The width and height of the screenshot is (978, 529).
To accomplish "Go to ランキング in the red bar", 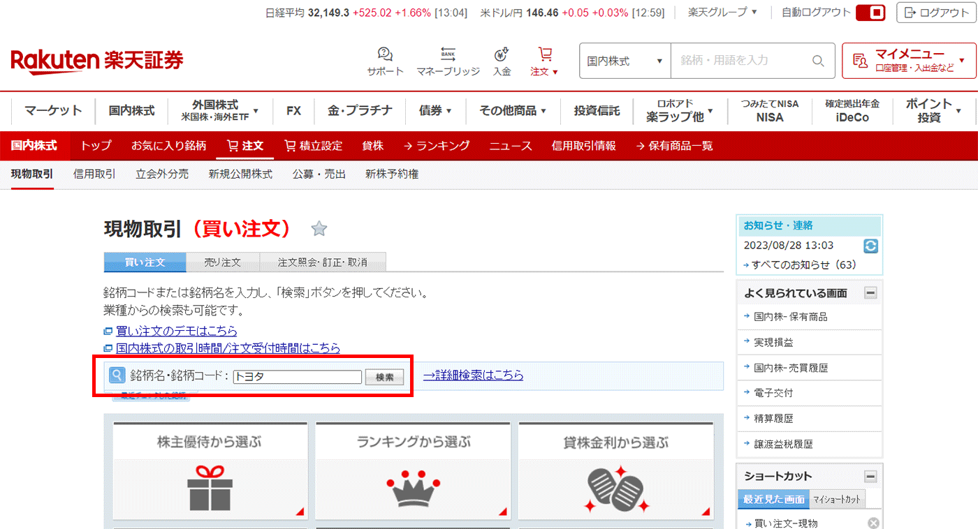I will tap(437, 146).
